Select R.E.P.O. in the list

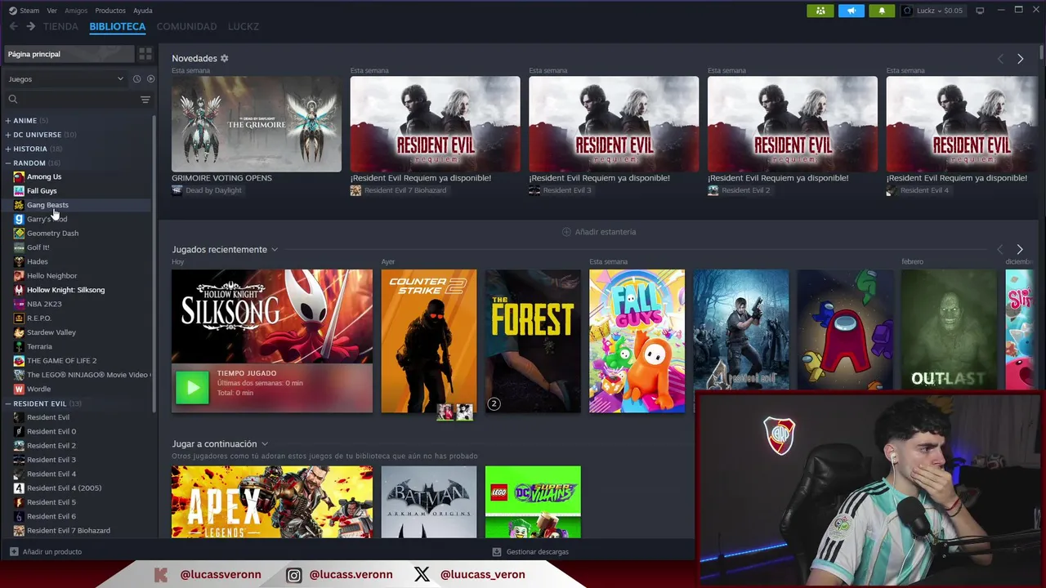coord(39,318)
